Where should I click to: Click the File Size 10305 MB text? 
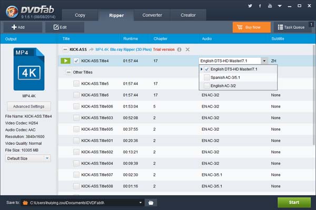click(22, 150)
